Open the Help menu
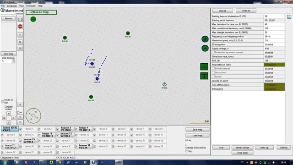 point(40,6)
